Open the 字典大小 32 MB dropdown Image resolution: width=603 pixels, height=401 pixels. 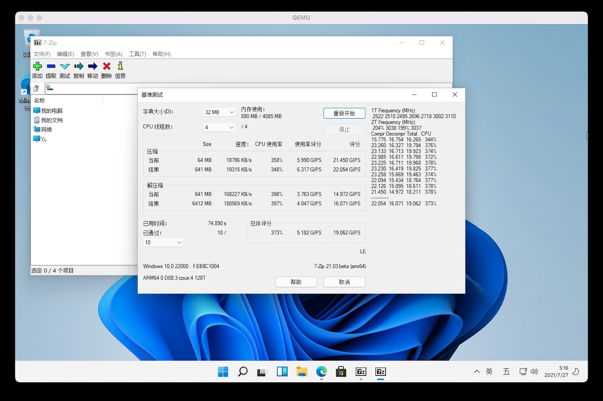pos(219,112)
